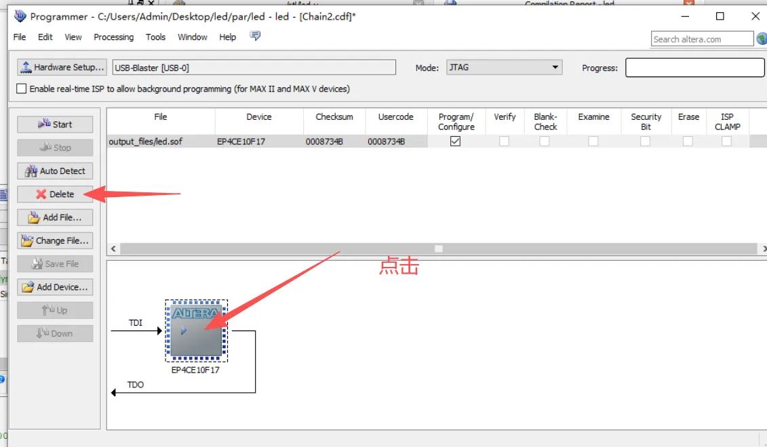
Task: Click the Start programming button
Action: click(55, 124)
